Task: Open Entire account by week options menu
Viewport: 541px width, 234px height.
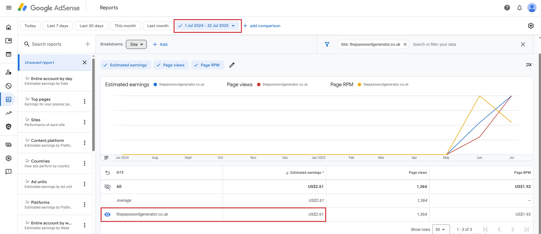Action: click(x=85, y=225)
